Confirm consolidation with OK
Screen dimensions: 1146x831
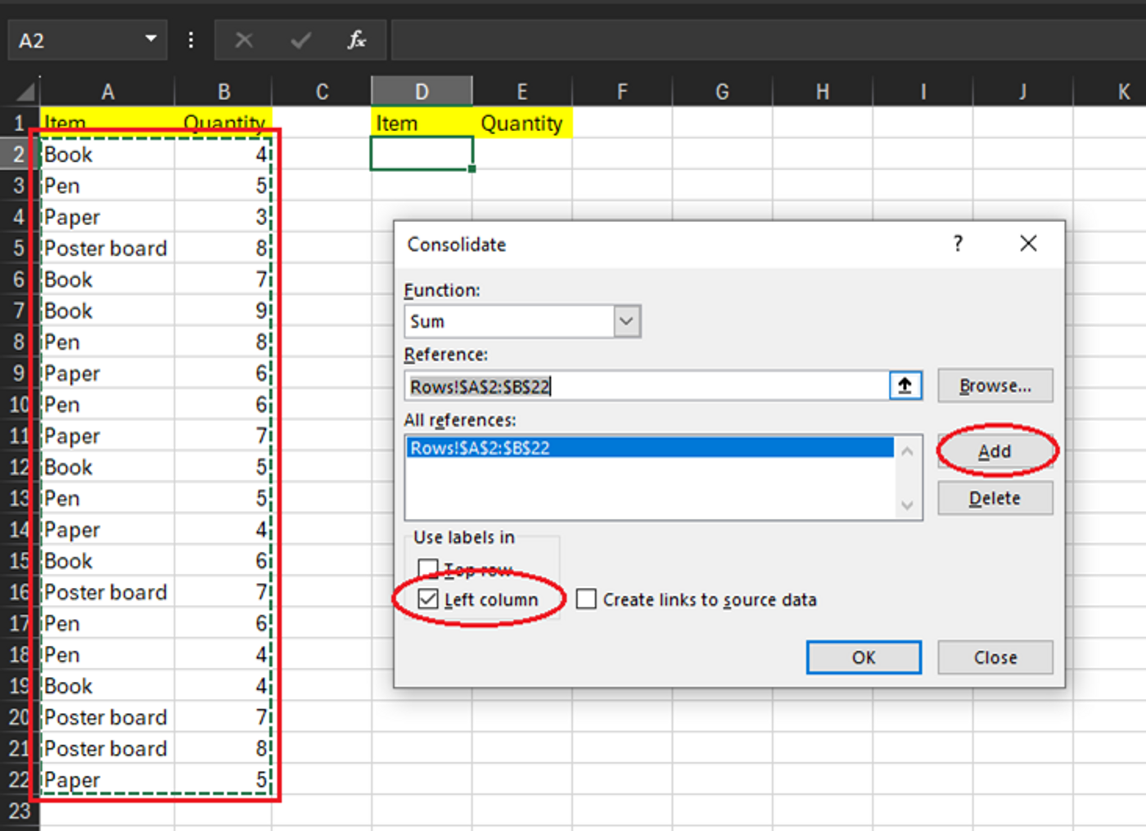tap(864, 657)
